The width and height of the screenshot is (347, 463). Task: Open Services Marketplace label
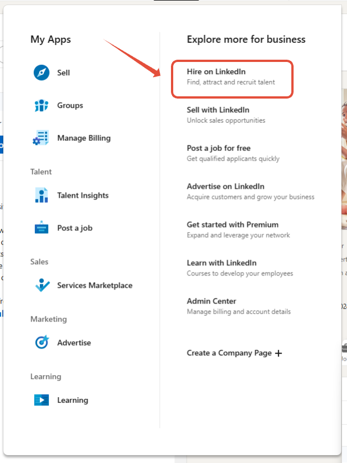click(x=95, y=285)
